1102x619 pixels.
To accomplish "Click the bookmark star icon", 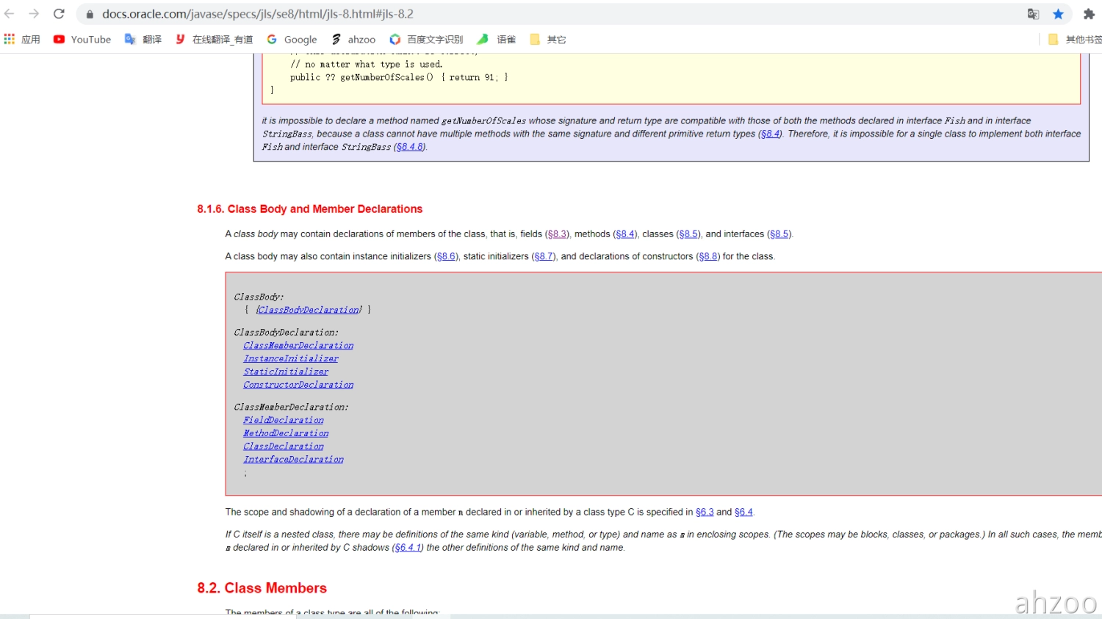I will tap(1058, 14).
